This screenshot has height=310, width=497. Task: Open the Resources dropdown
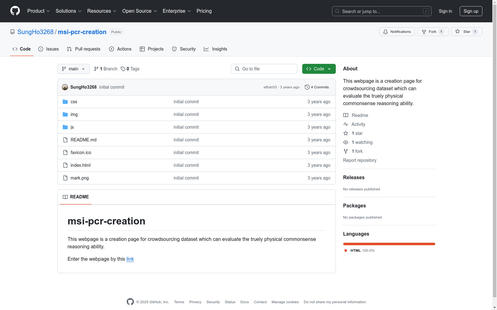click(x=102, y=11)
